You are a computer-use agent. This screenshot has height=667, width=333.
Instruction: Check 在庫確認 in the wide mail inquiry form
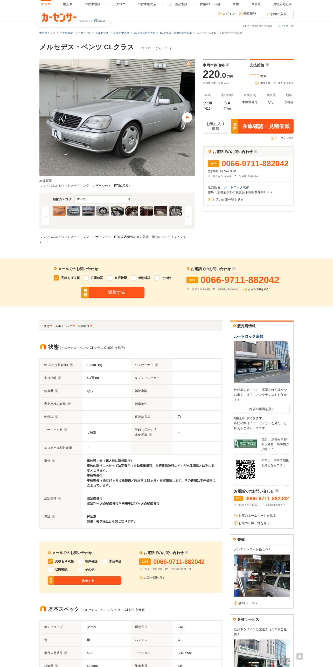click(x=86, y=278)
